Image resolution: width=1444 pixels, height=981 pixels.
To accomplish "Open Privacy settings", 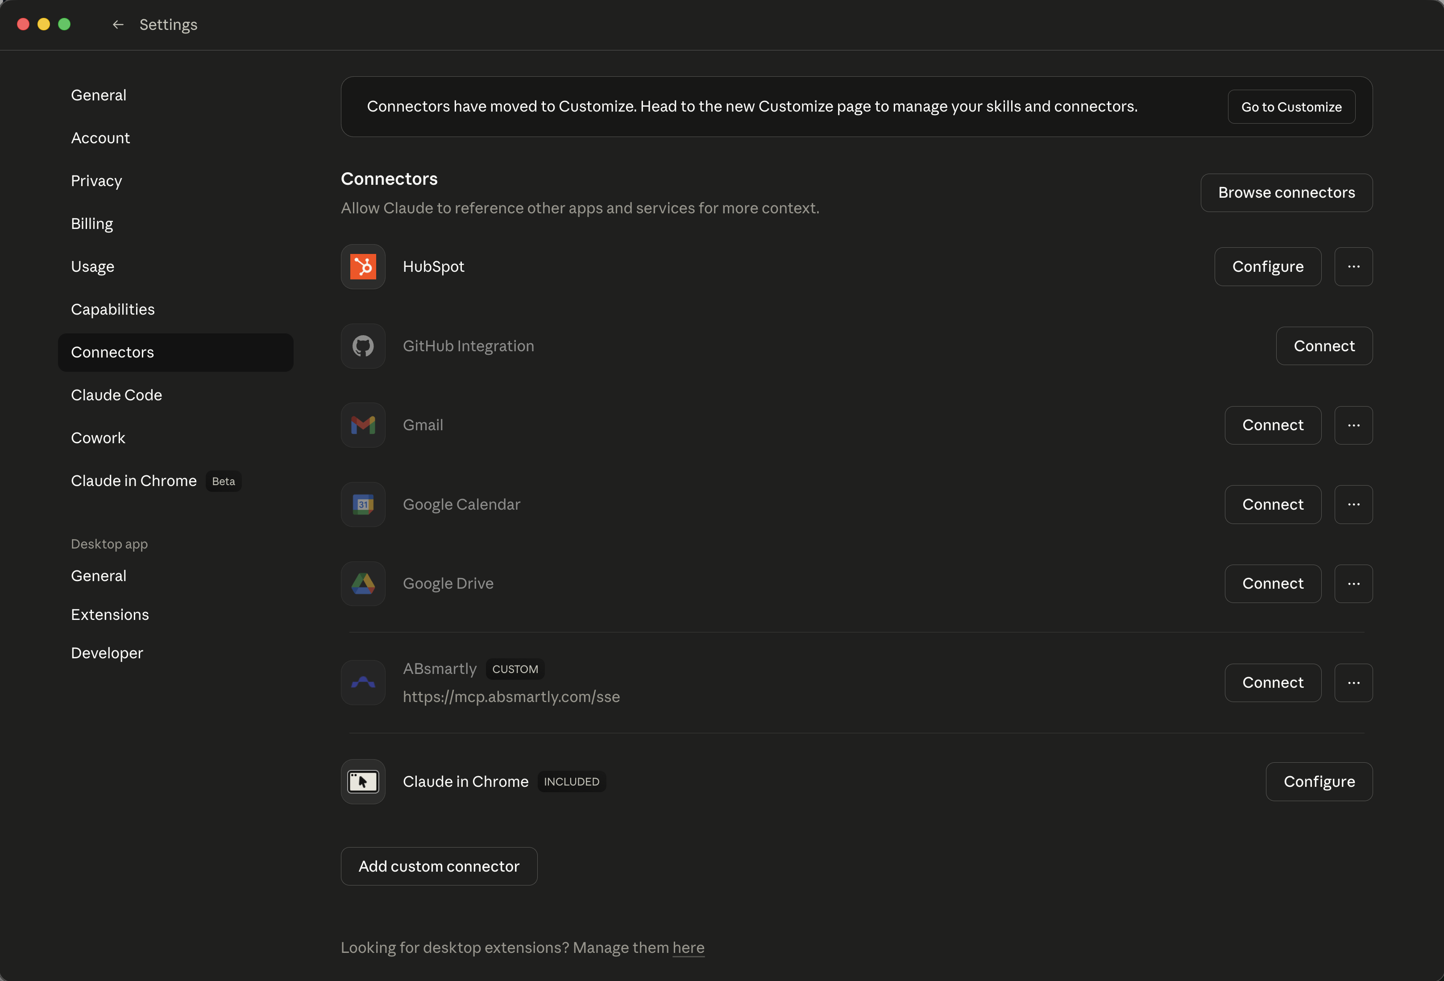I will pos(176,181).
